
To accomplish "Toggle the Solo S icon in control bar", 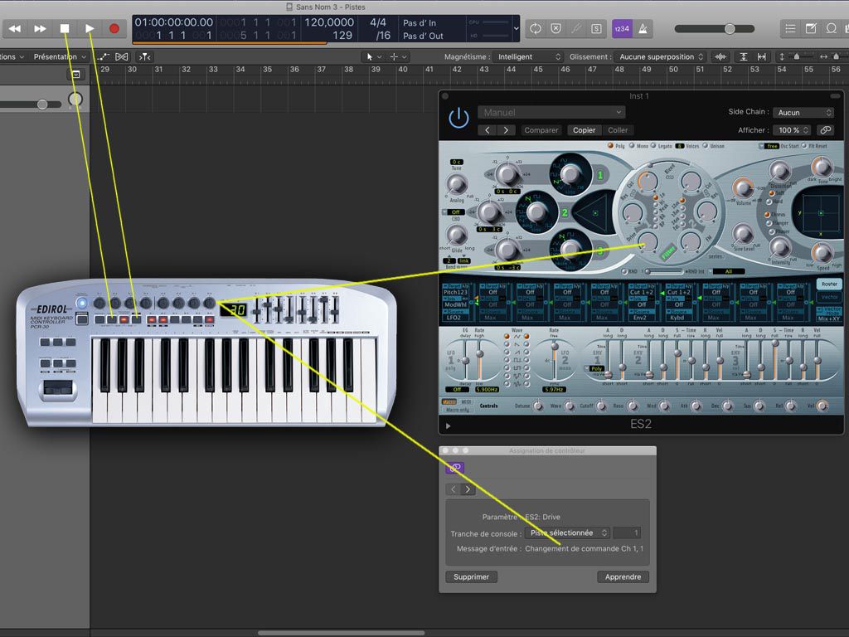I will click(x=596, y=29).
